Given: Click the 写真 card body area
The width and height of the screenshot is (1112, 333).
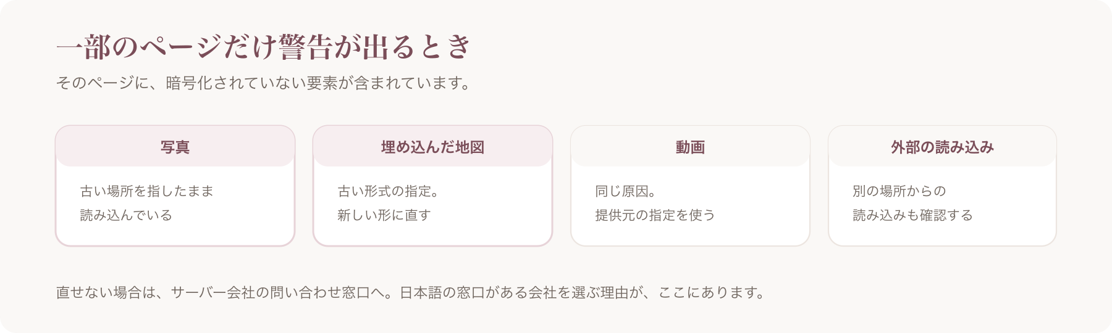Looking at the screenshot, I should (175, 205).
